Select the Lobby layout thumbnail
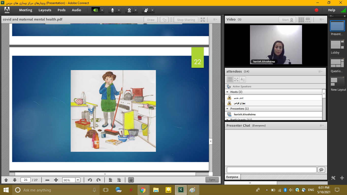 point(337,45)
